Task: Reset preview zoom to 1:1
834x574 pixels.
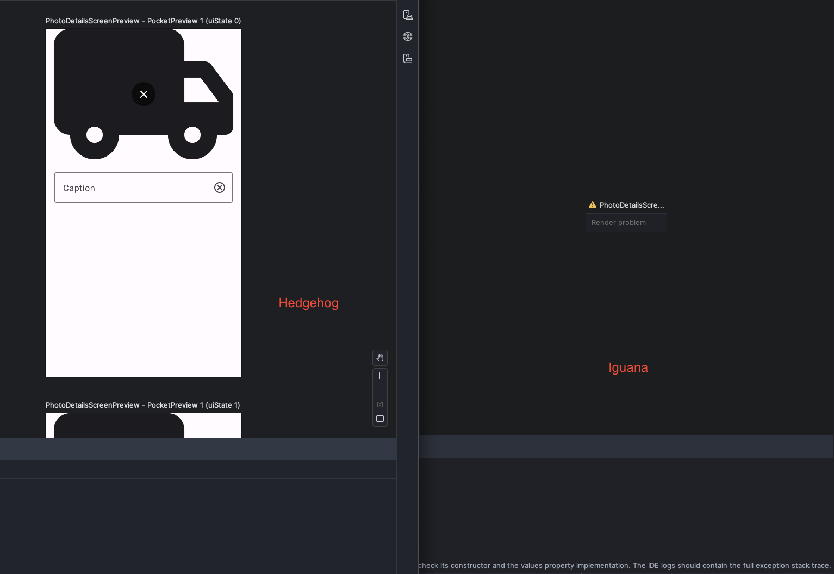Action: pyautogui.click(x=380, y=404)
